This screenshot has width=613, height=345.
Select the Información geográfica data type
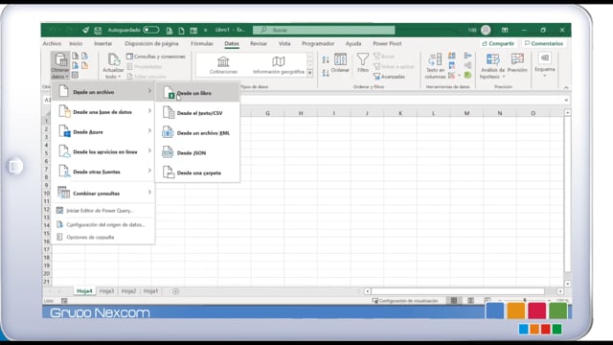(x=279, y=65)
